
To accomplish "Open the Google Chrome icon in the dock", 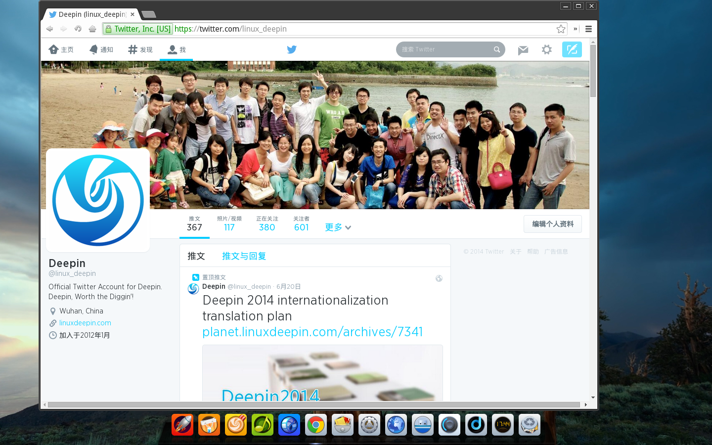I will [x=316, y=425].
